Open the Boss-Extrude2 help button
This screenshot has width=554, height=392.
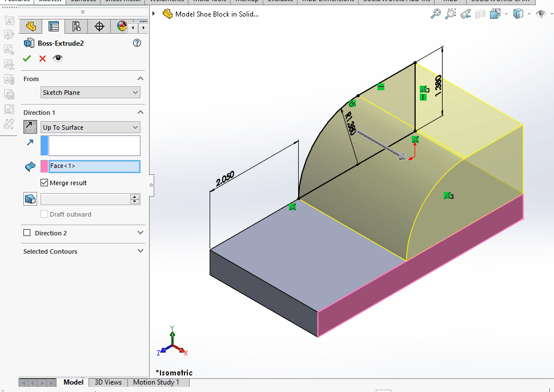137,43
